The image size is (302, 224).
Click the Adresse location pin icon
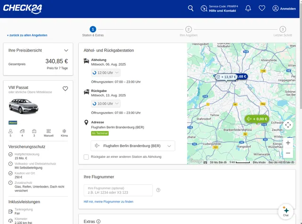[86, 122]
